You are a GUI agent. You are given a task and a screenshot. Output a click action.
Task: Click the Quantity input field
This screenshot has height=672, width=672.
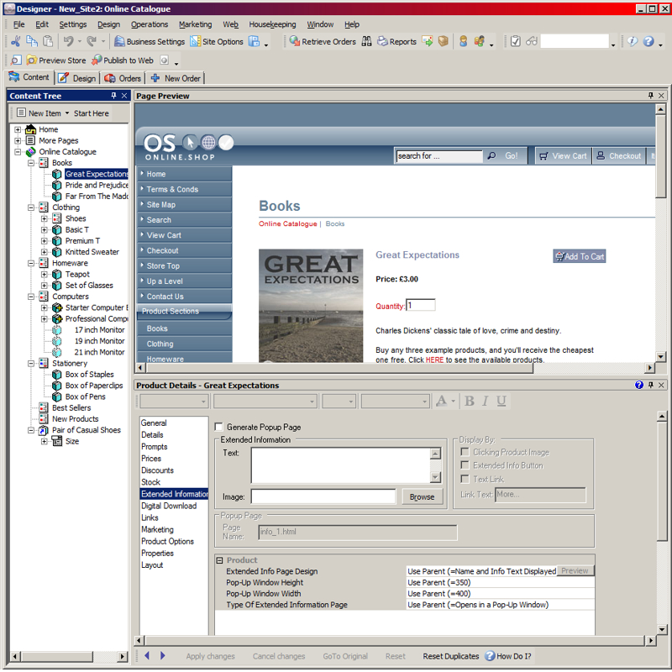(421, 305)
